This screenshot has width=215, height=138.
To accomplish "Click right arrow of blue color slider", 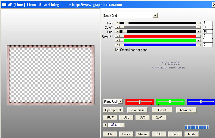I will (x=198, y=45).
